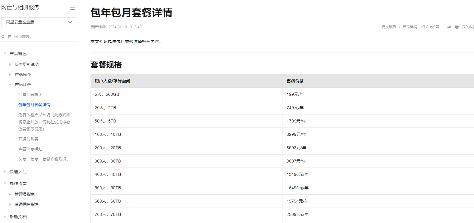Image resolution: width=474 pixels, height=223 pixels.
Task: Click the 更新时间 2024-01-10 timestamp
Action: [116, 27]
